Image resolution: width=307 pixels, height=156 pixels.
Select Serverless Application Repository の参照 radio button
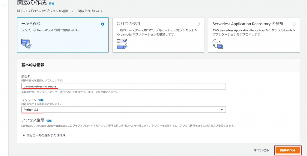(x=294, y=24)
